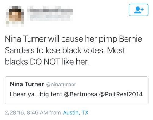Click the follow user icon button
153x120 pixels.
[x=139, y=10]
